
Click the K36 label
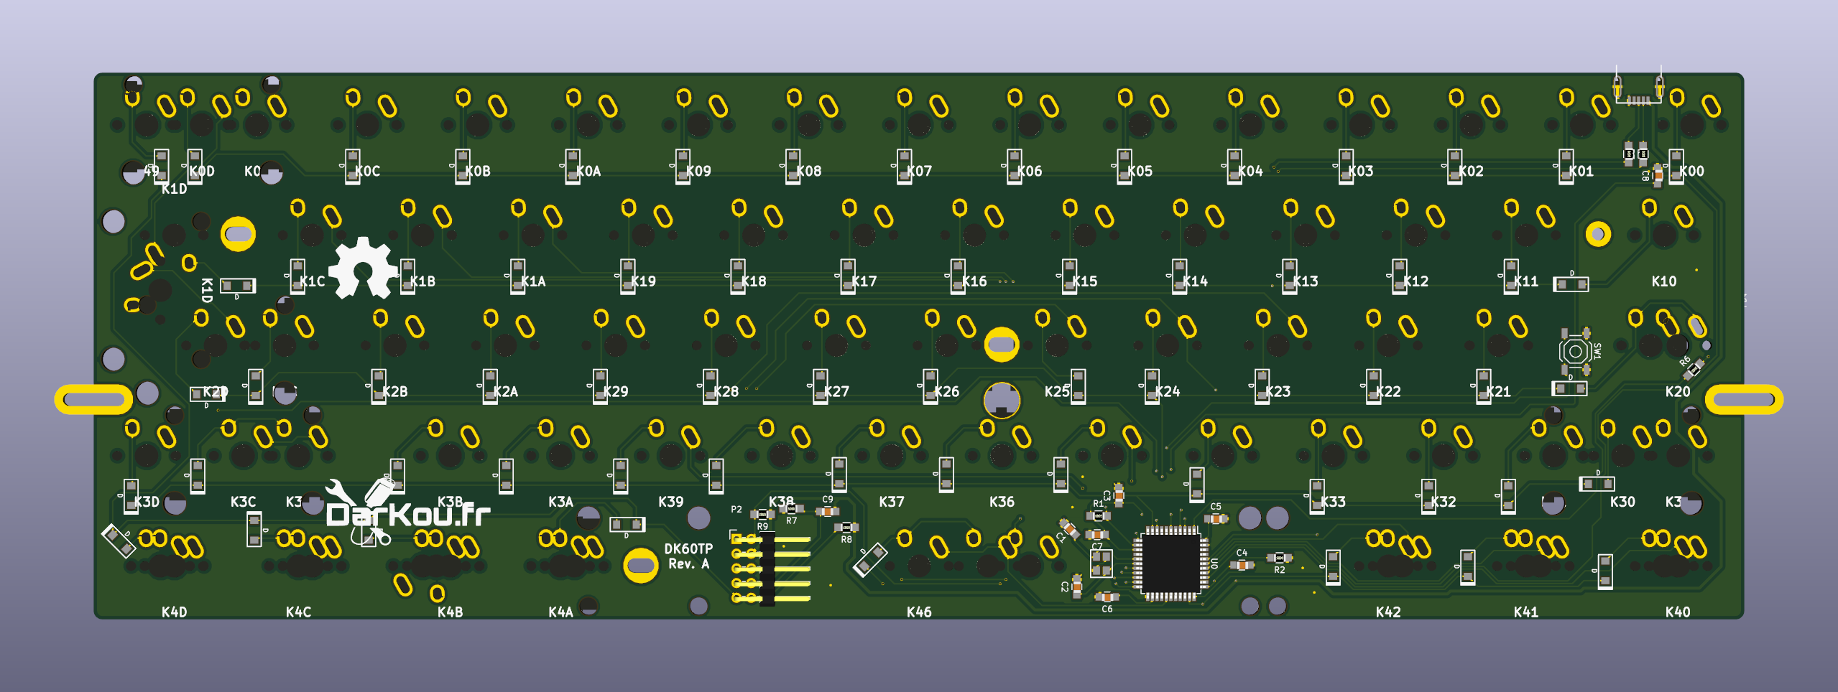(x=1002, y=502)
